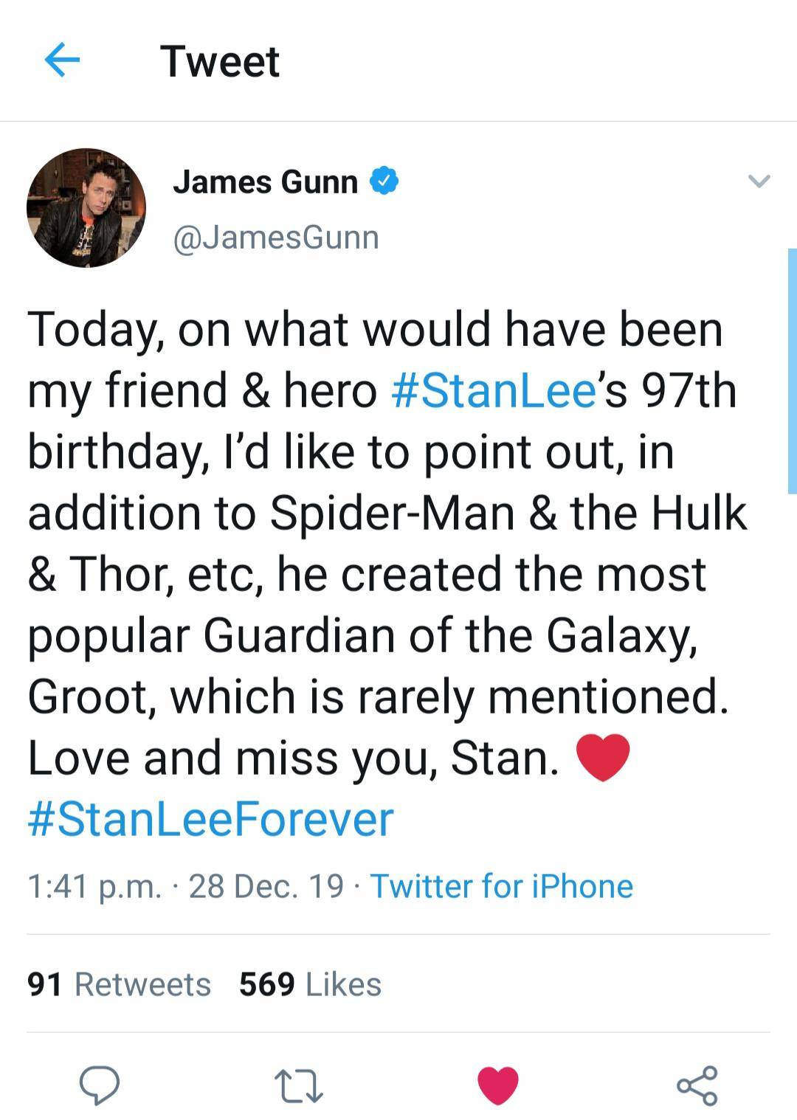Click James Gunn's verified badge
Viewport: 797px width, 1120px height.
coord(385,181)
